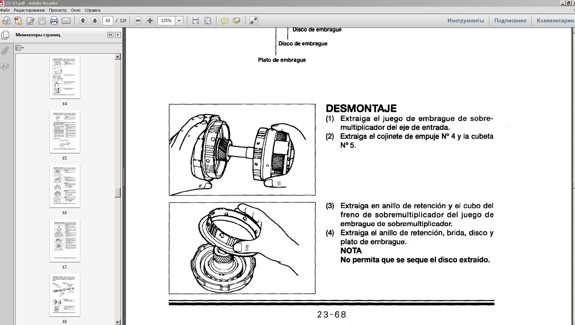Click thumbnails scrollbar down arrow
This screenshot has width=575, height=325.
pos(118,322)
